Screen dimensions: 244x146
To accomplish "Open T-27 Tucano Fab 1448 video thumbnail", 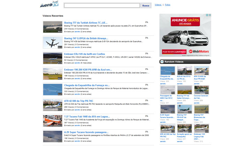I will click(53, 121).
